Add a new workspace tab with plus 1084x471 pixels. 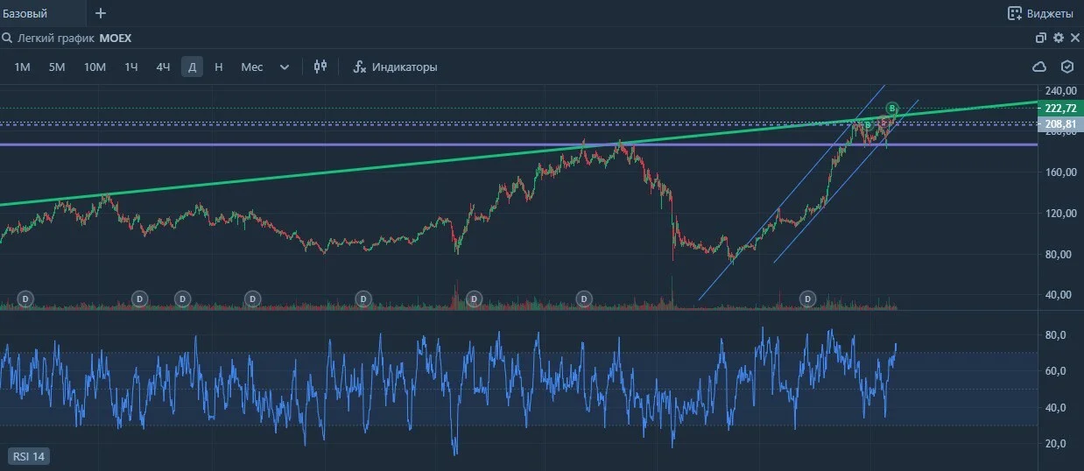[x=101, y=13]
